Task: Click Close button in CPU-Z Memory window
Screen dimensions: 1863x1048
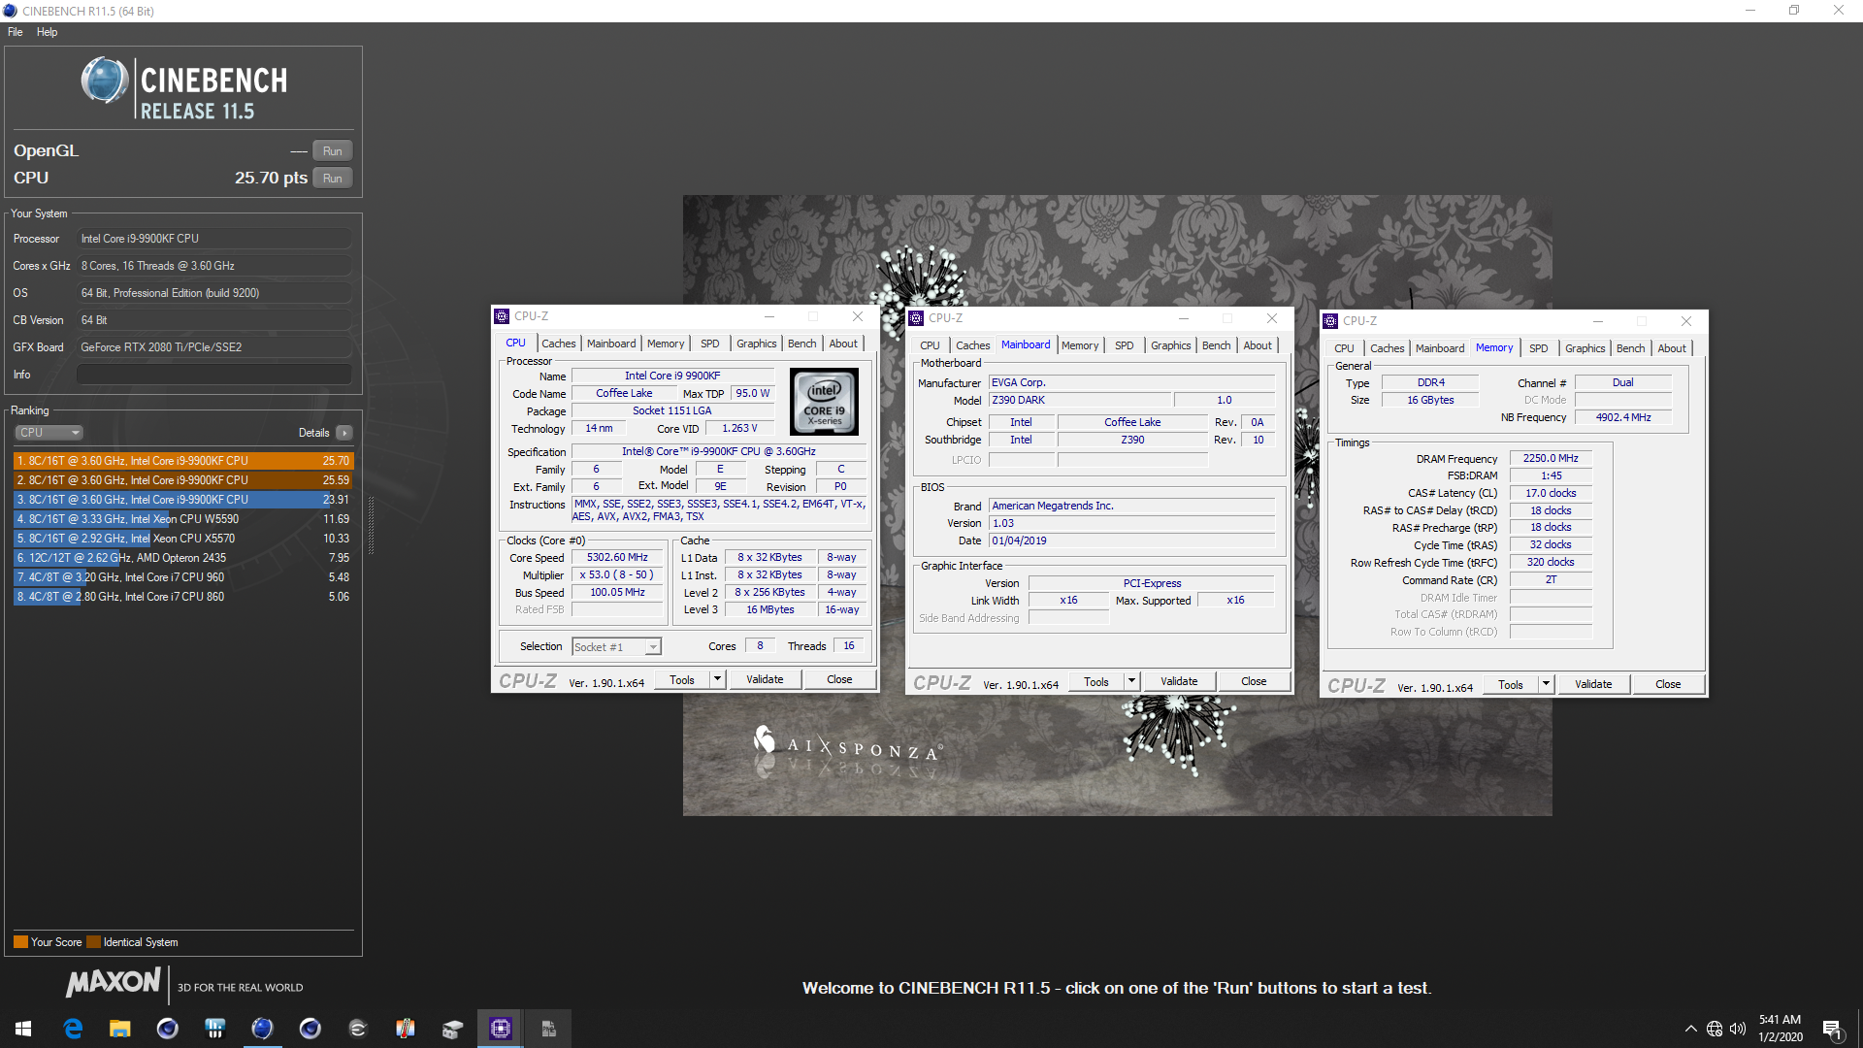Action: [x=1668, y=685]
